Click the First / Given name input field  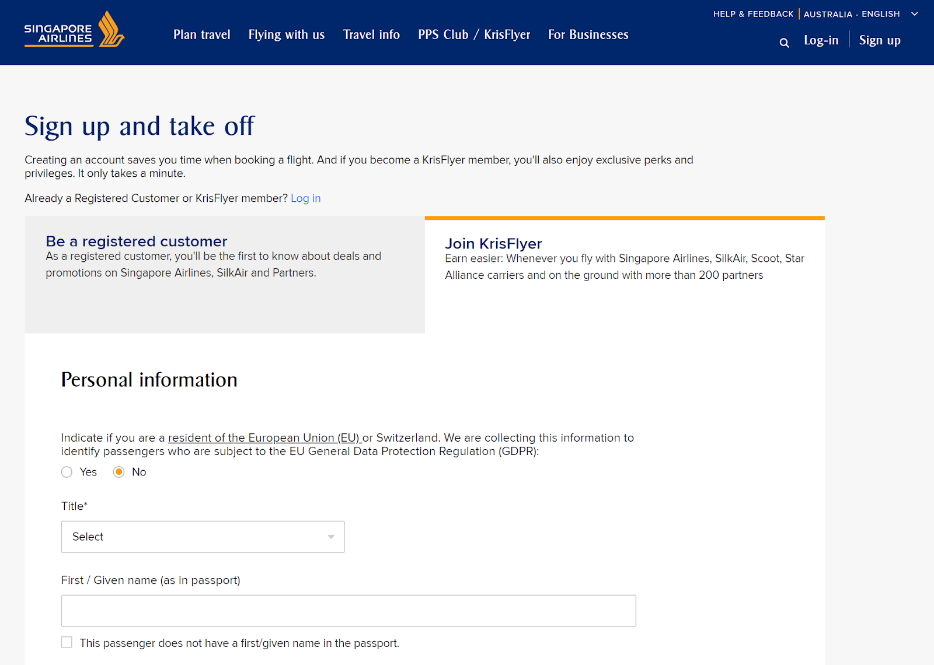[348, 611]
